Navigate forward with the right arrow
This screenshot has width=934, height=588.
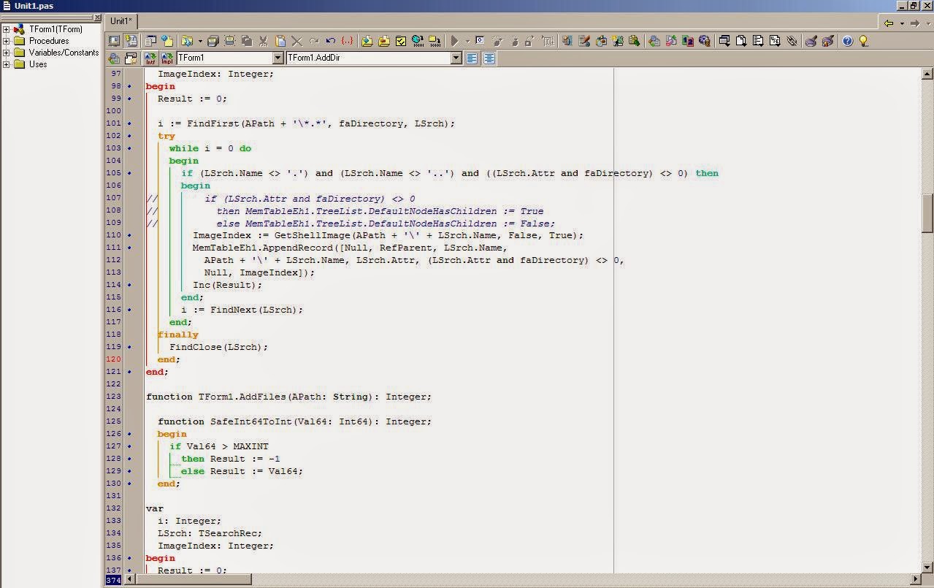914,23
